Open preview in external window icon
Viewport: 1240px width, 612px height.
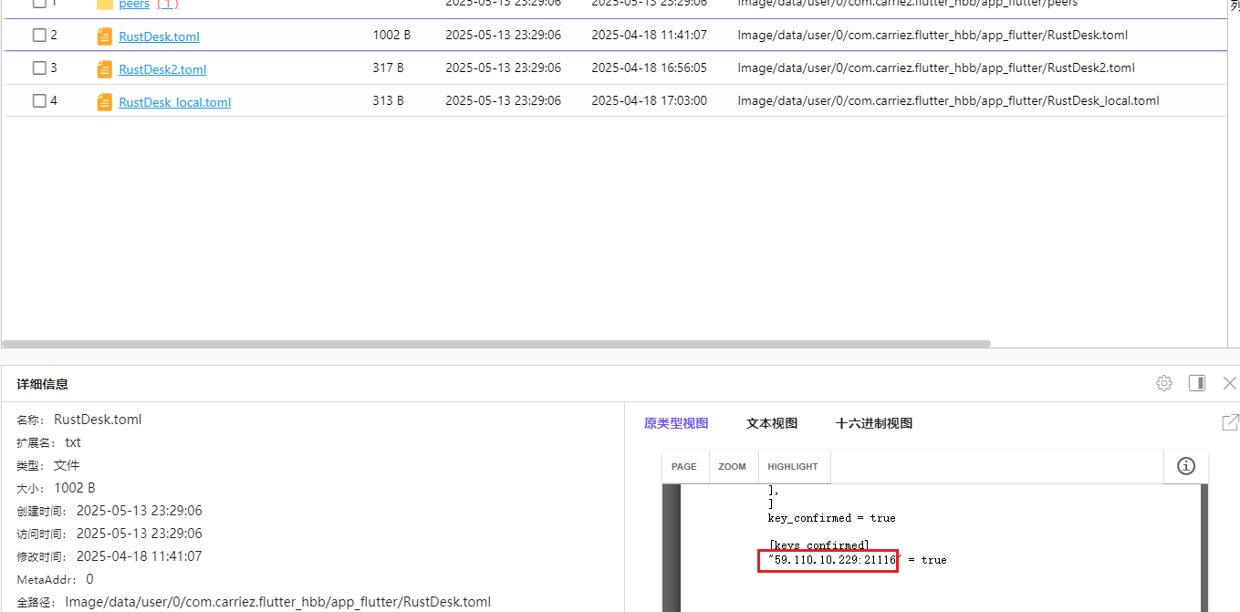pyautogui.click(x=1230, y=422)
